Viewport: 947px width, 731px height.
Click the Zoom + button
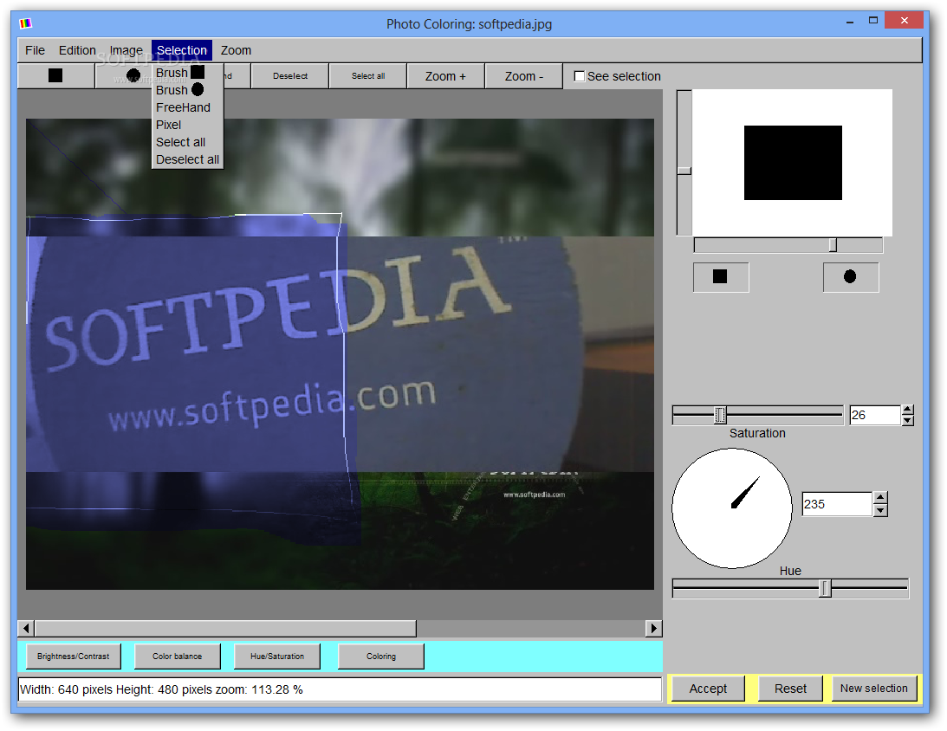click(x=445, y=76)
